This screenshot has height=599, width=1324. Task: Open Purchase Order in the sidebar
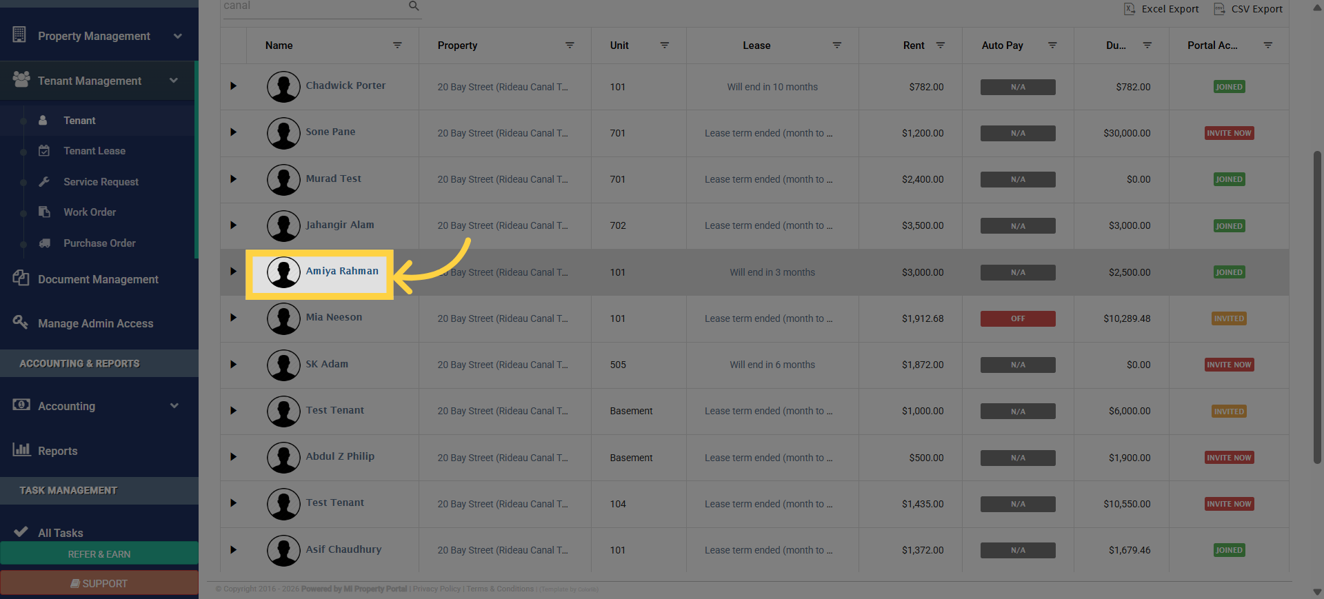pos(99,243)
